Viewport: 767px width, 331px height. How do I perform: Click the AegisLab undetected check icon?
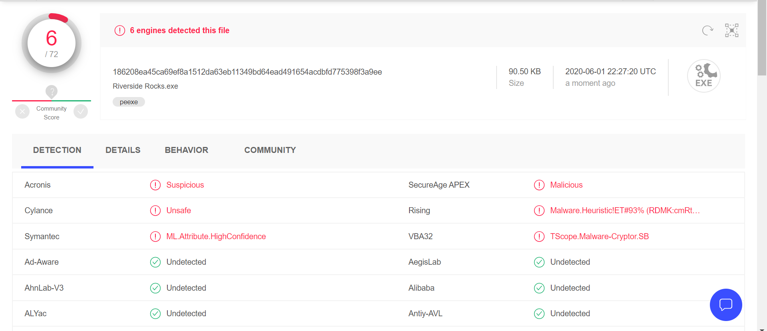click(539, 262)
